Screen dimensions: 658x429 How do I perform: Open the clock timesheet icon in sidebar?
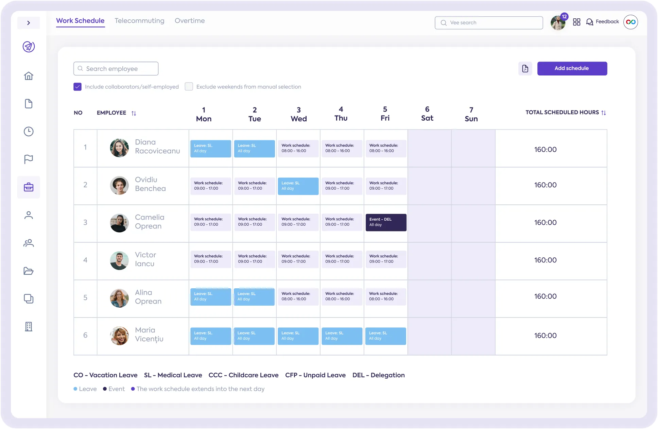click(x=29, y=132)
